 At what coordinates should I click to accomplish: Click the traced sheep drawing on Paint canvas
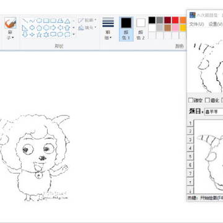point(35,158)
